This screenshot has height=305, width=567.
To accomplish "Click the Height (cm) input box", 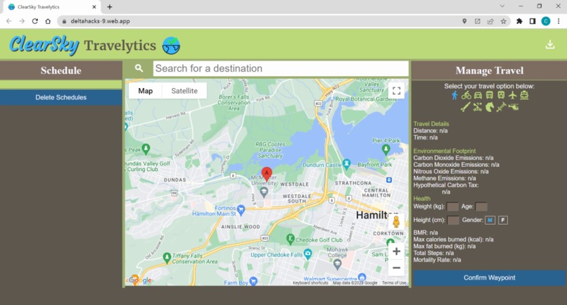I will click(x=453, y=220).
